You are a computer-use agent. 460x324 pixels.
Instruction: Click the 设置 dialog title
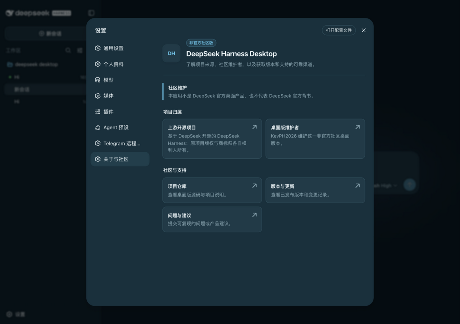[x=101, y=31]
